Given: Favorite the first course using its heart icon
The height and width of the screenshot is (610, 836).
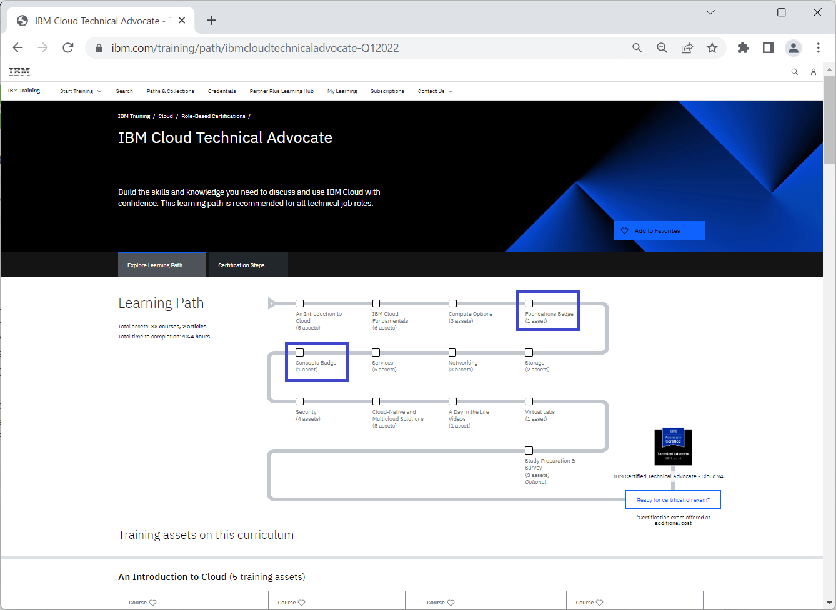Looking at the screenshot, I should 153,602.
